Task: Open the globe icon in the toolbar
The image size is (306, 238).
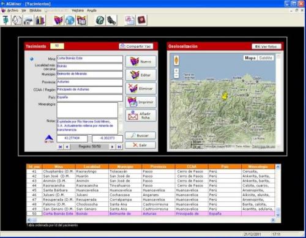Action: 70,20
